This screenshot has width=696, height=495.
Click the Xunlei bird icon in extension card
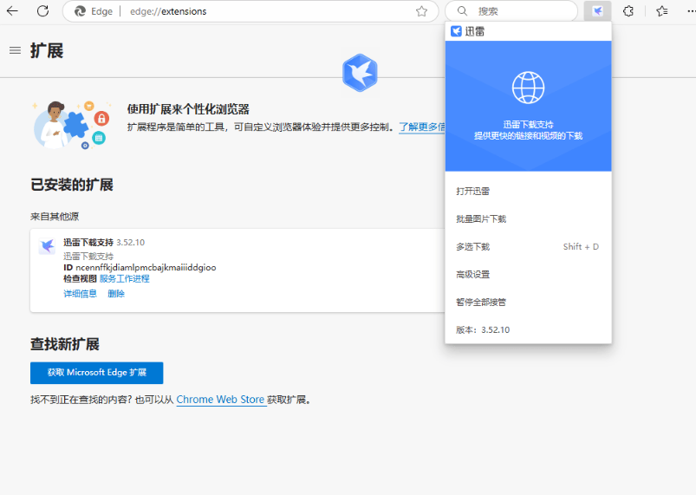tap(47, 246)
